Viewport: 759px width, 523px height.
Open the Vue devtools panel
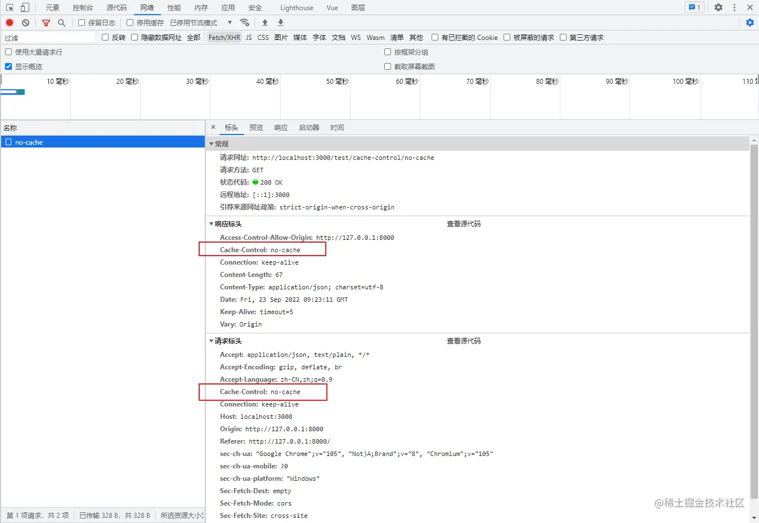[332, 7]
